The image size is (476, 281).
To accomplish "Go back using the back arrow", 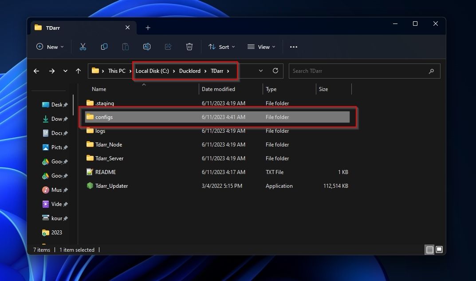I will (x=37, y=71).
